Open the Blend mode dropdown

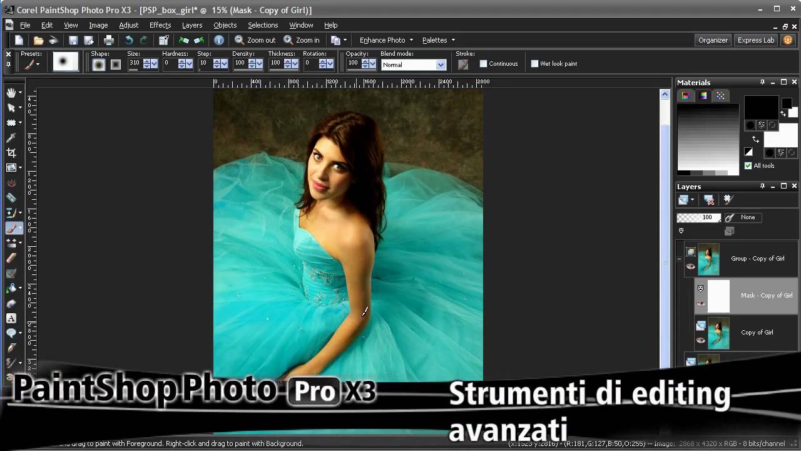click(x=441, y=65)
